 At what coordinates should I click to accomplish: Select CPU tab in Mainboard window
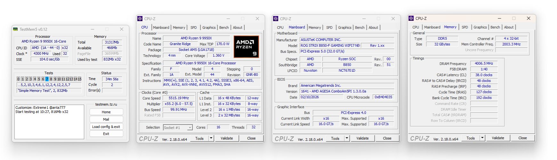[280, 28]
